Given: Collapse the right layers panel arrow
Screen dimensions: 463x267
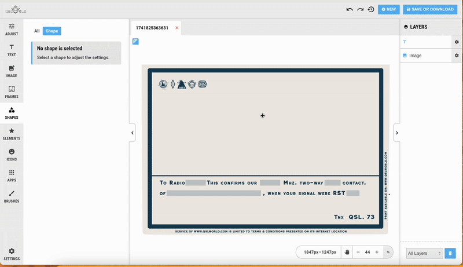Looking at the screenshot, I should coord(396,133).
